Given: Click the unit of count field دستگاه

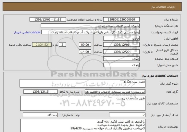Looking at the screenshot, I should pyautogui.click(x=40, y=115).
